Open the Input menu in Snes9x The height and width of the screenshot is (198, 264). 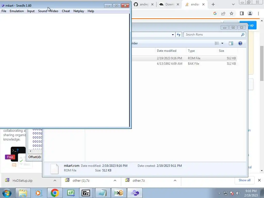[x=31, y=11]
